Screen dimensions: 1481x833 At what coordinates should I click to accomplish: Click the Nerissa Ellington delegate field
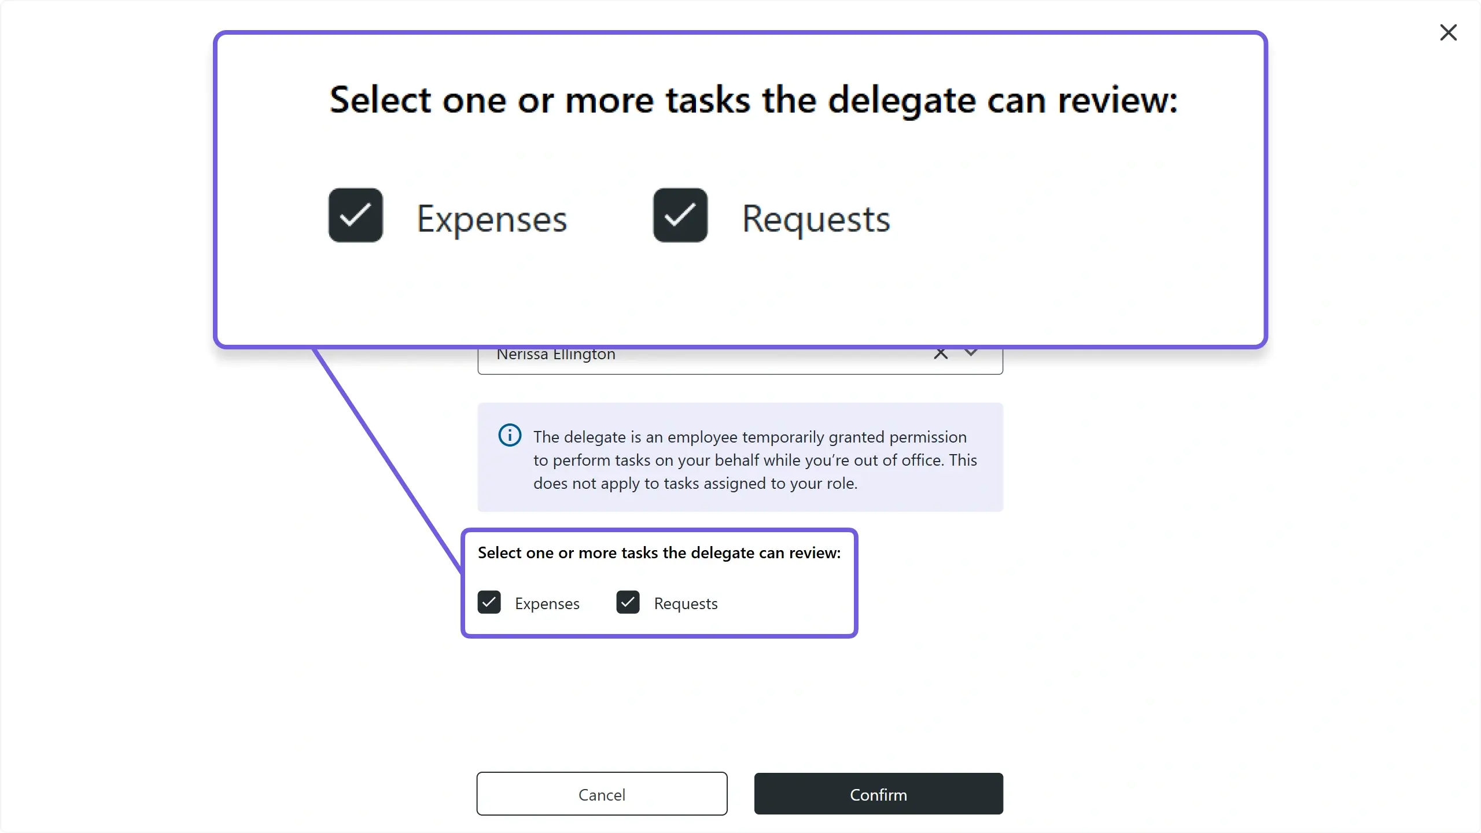coord(740,361)
